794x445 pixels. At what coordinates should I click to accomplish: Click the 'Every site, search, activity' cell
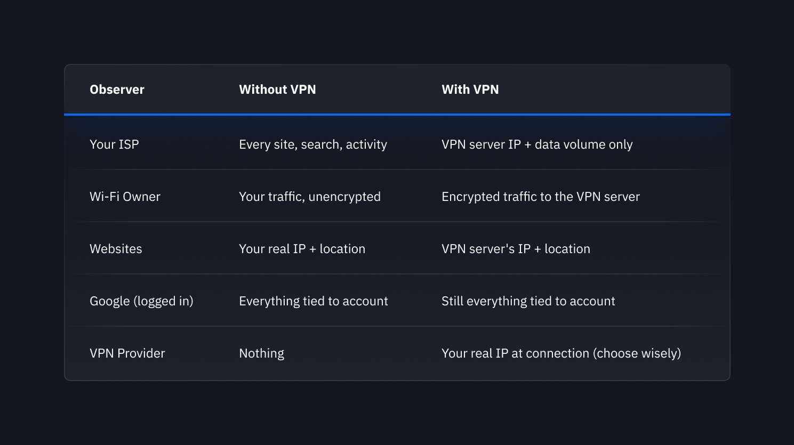(313, 144)
